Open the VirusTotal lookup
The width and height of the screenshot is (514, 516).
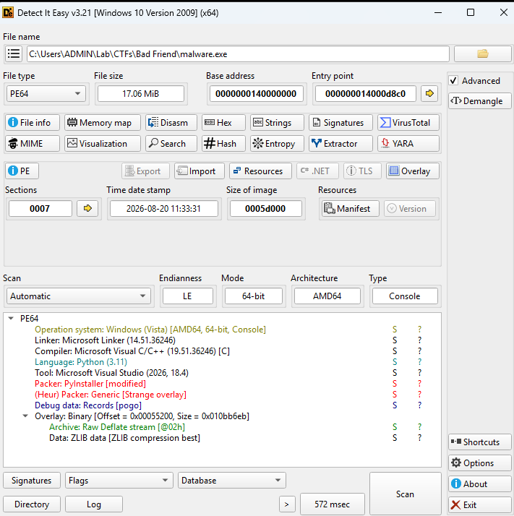[408, 123]
